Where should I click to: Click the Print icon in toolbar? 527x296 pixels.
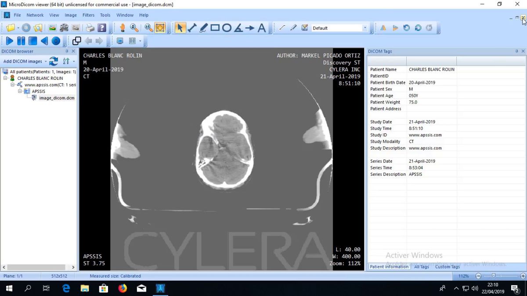pyautogui.click(x=90, y=28)
